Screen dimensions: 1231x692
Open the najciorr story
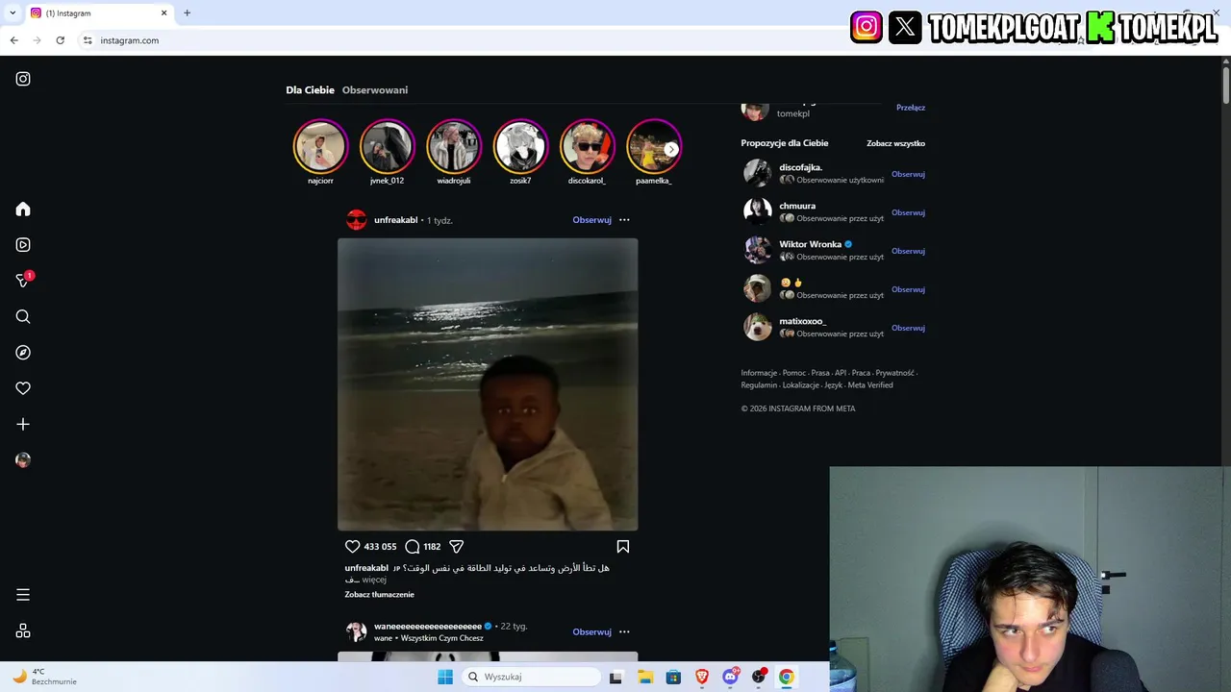[x=320, y=146]
